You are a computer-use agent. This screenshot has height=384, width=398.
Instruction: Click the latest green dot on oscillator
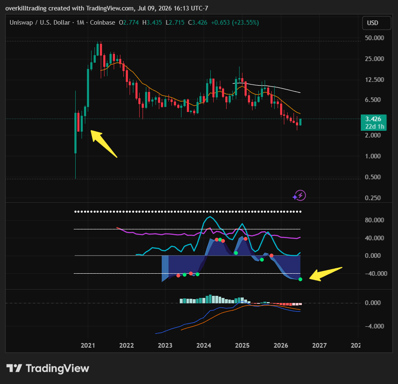[300, 279]
